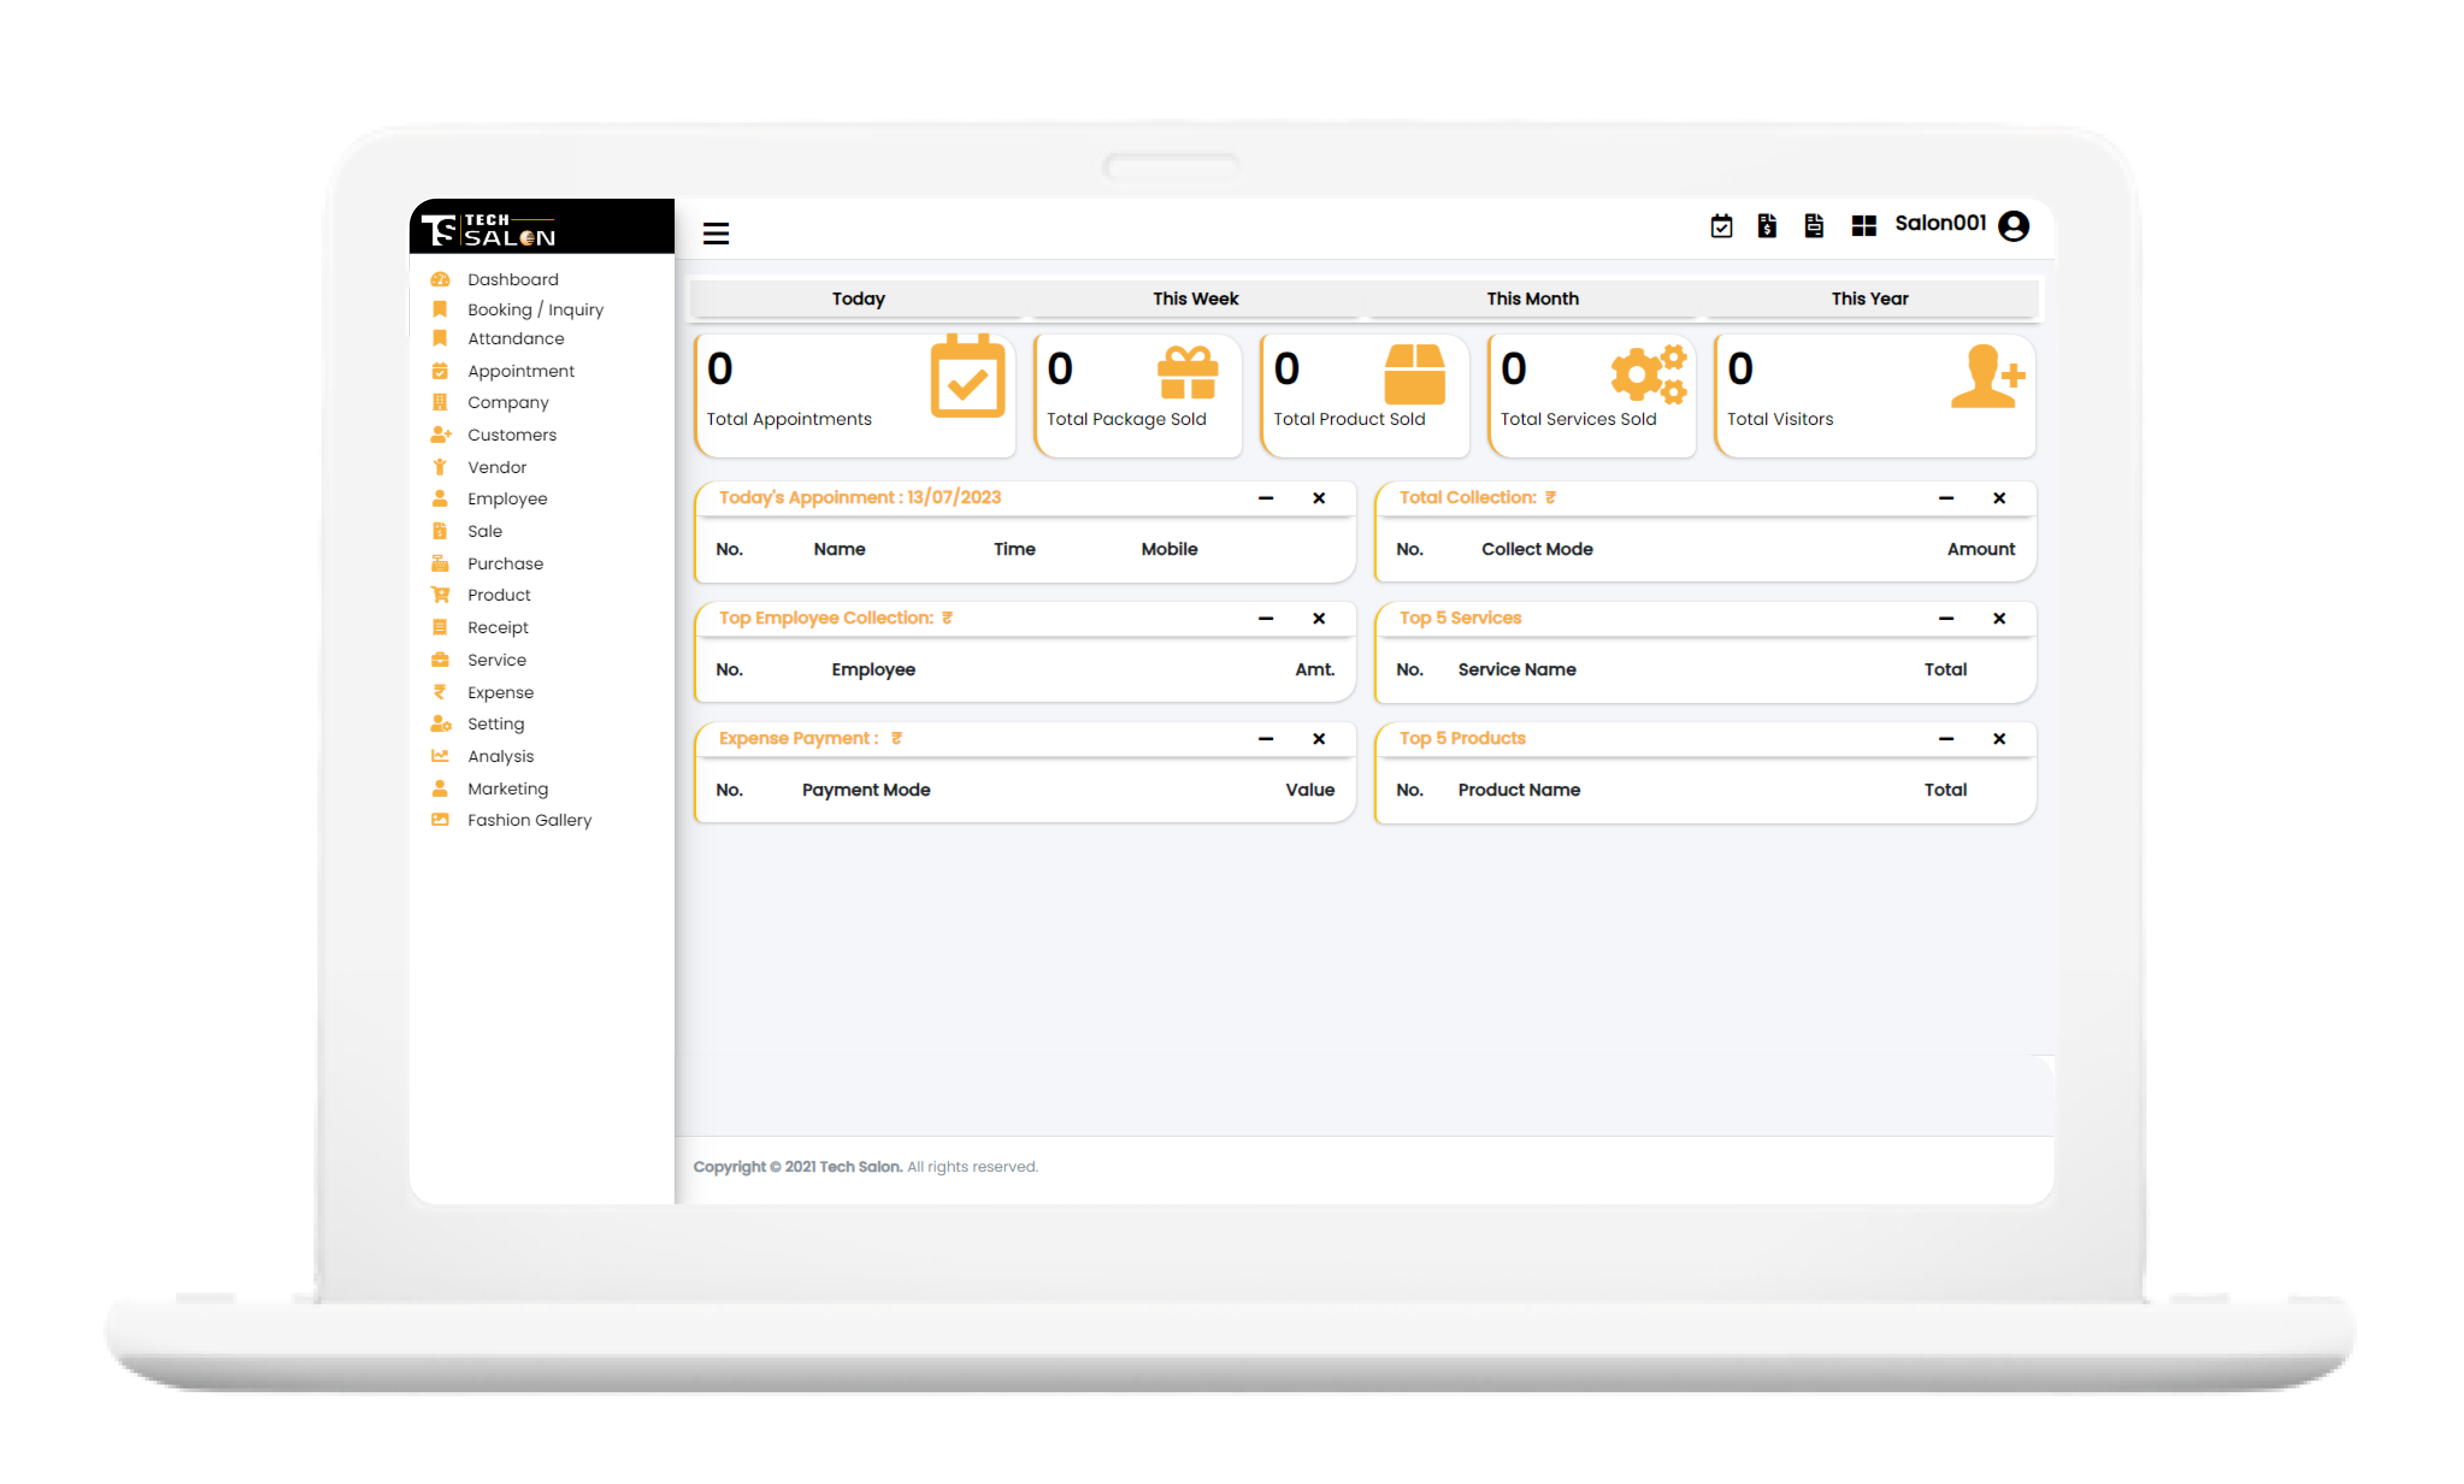Close the Top 5 Services panel
Image resolution: width=2464 pixels, height=1484 pixels.
click(1999, 619)
